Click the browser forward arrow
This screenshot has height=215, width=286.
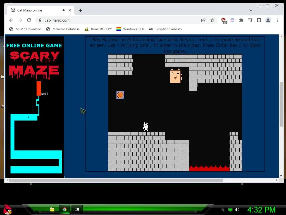(x=20, y=20)
